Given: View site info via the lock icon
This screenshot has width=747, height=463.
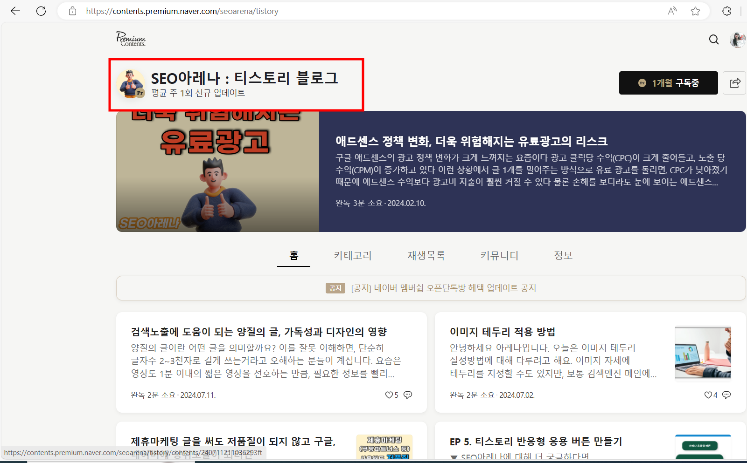Looking at the screenshot, I should click(72, 11).
